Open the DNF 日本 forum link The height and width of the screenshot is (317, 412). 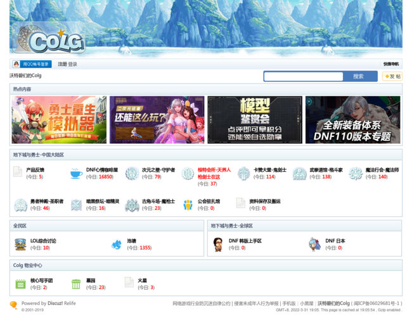tap(335, 241)
